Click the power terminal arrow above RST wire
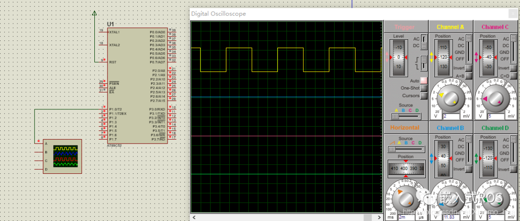Screen dimensions: 520x221 (x=94, y=13)
